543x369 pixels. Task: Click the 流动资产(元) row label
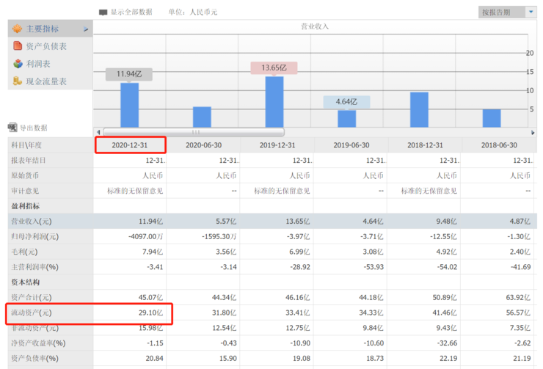tap(31, 313)
